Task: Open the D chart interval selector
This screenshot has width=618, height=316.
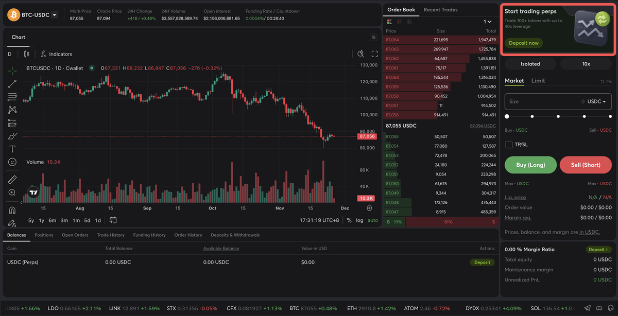Action: pos(9,54)
